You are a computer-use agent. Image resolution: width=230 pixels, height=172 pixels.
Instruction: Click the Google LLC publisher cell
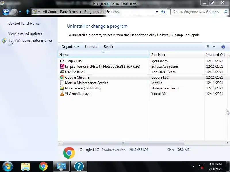click(x=160, y=77)
